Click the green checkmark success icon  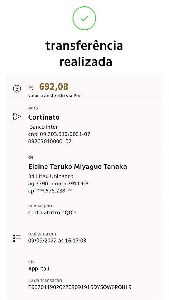point(84,18)
